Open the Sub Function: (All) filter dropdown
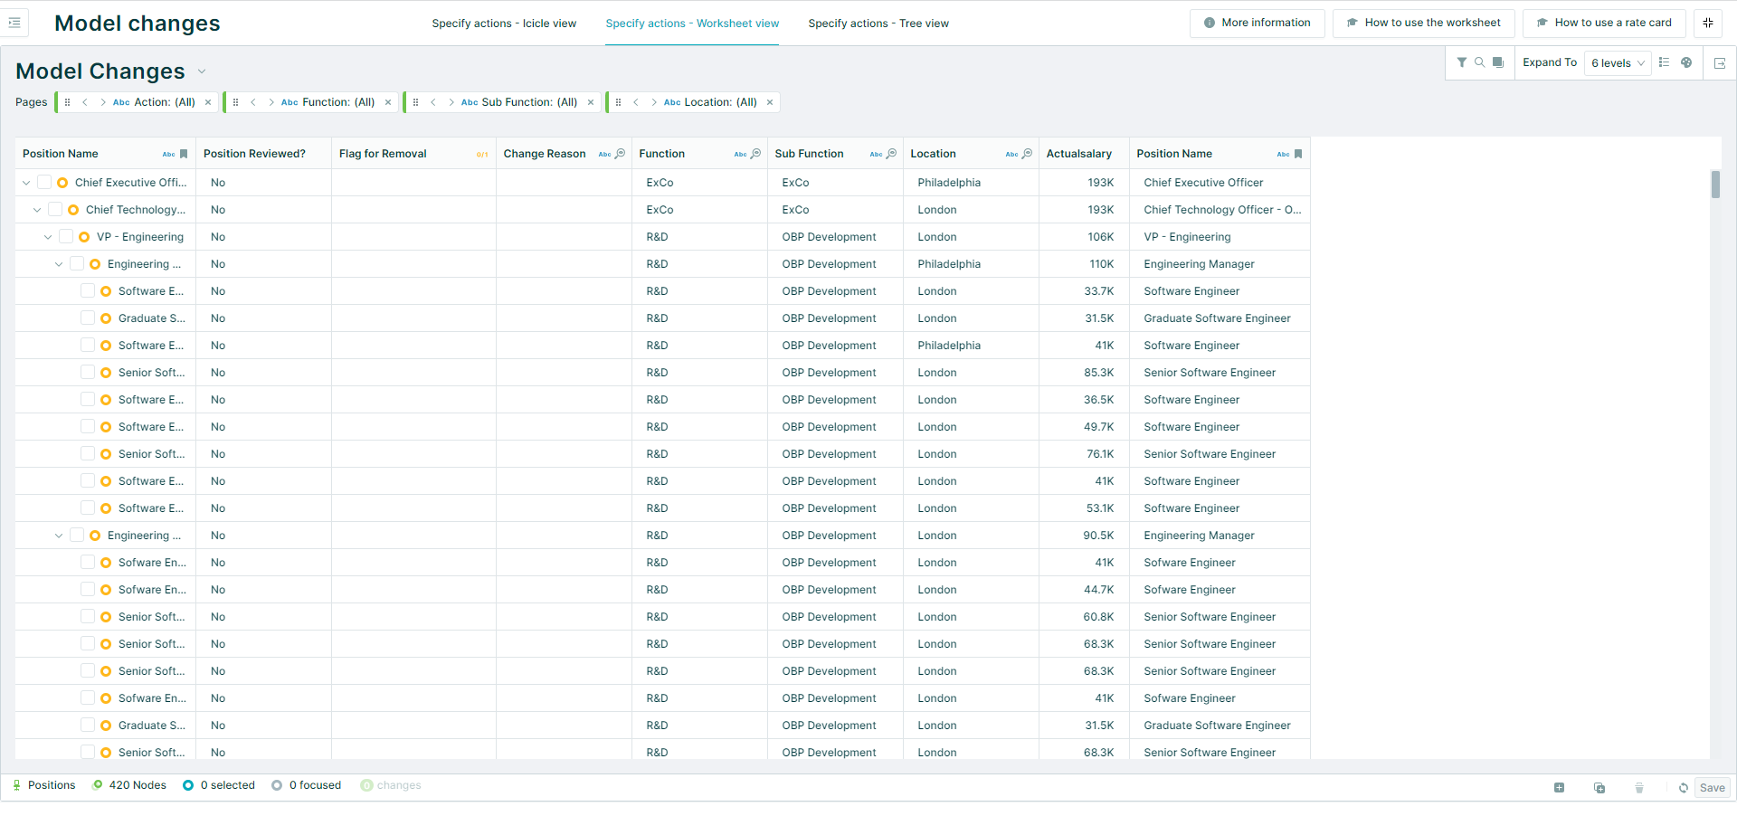 tap(529, 102)
